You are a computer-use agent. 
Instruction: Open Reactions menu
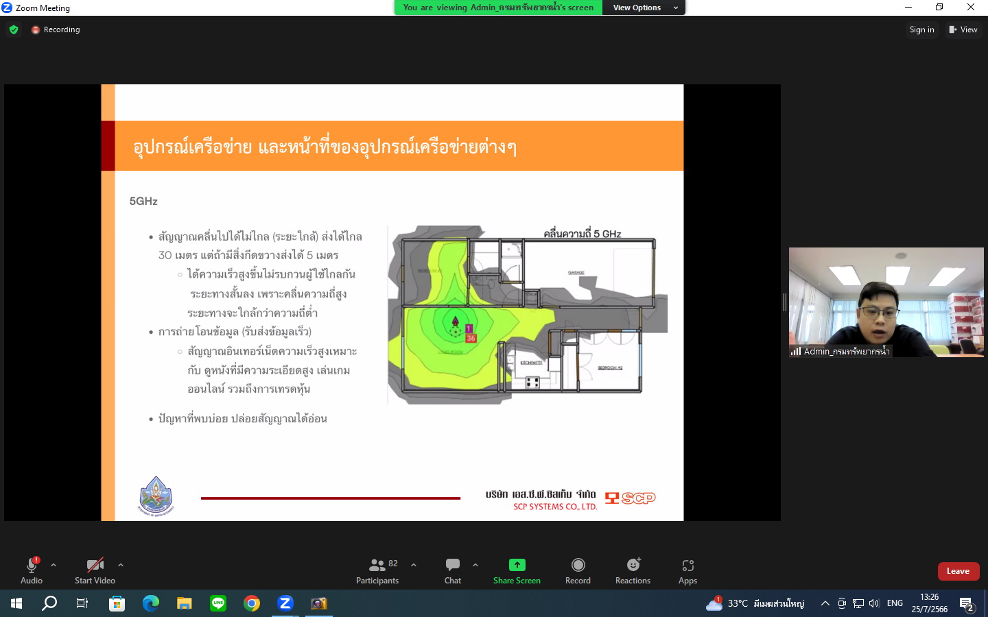[x=633, y=570]
